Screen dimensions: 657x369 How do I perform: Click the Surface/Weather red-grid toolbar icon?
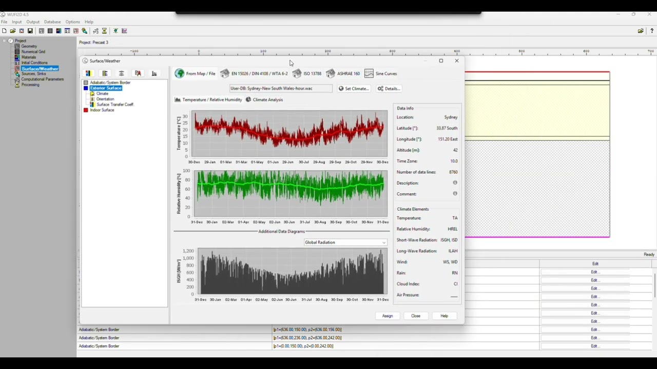point(76,31)
